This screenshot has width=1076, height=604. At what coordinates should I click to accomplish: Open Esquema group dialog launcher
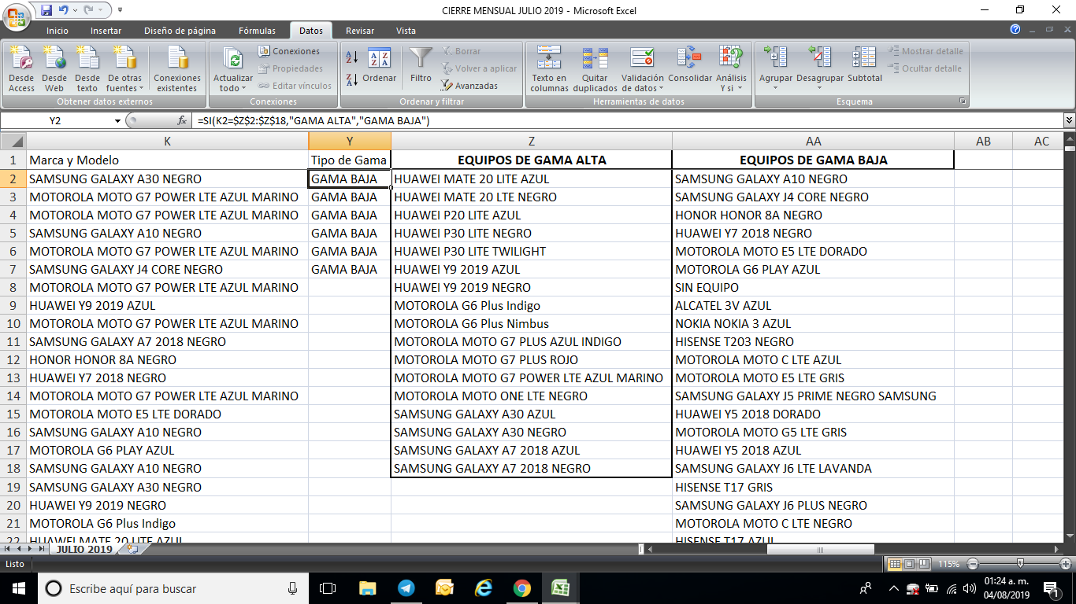pyautogui.click(x=963, y=101)
